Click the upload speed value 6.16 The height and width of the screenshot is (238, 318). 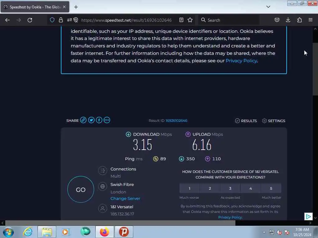[202, 145]
